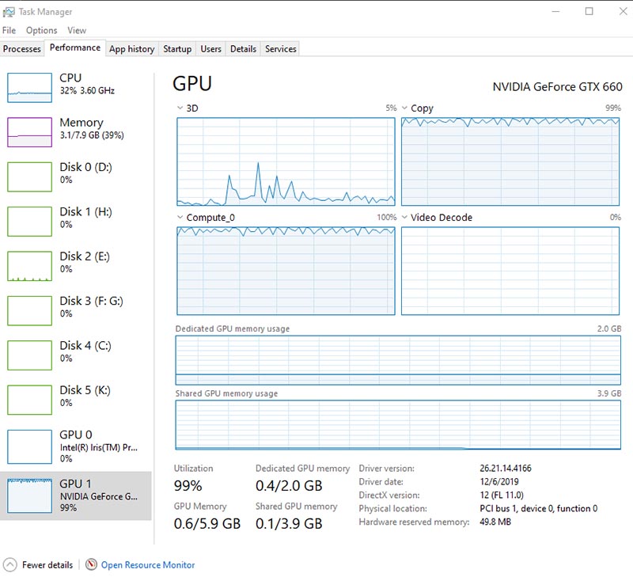Click the Video Decode usage graph
Image resolution: width=633 pixels, height=577 pixels.
(510, 271)
